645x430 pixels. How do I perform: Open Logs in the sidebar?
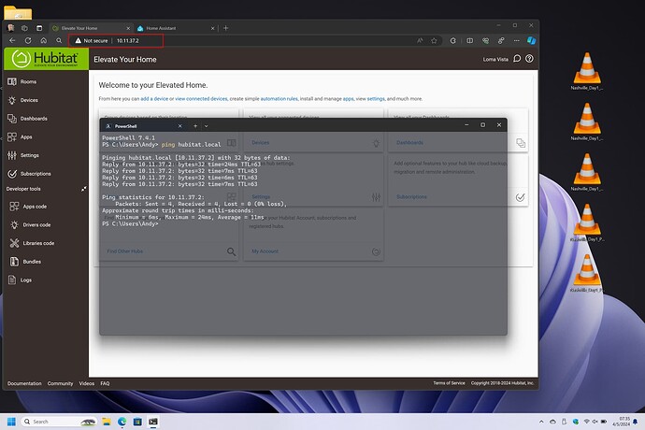point(28,280)
